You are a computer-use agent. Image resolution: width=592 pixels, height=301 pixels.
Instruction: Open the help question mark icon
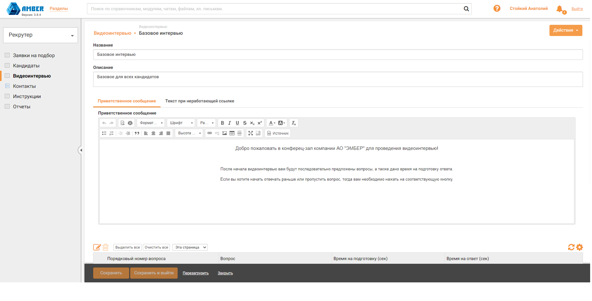tap(497, 8)
